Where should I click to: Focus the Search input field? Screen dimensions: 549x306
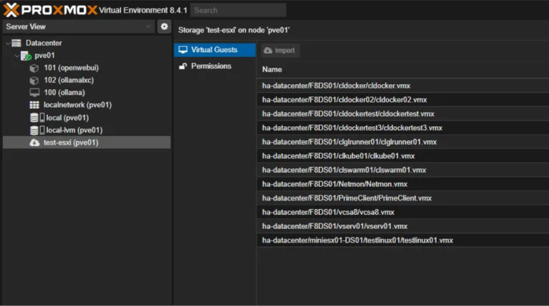click(238, 10)
